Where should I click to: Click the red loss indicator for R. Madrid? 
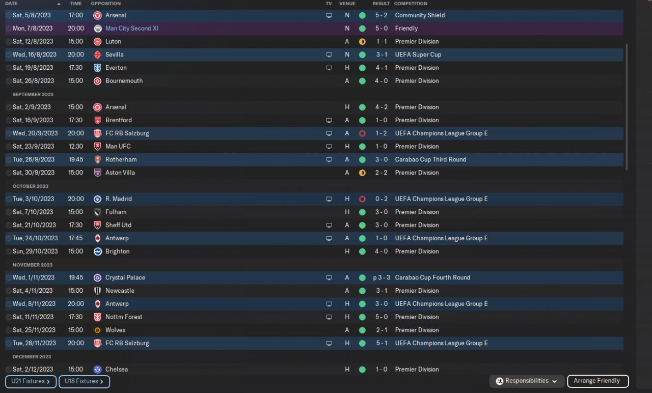362,199
